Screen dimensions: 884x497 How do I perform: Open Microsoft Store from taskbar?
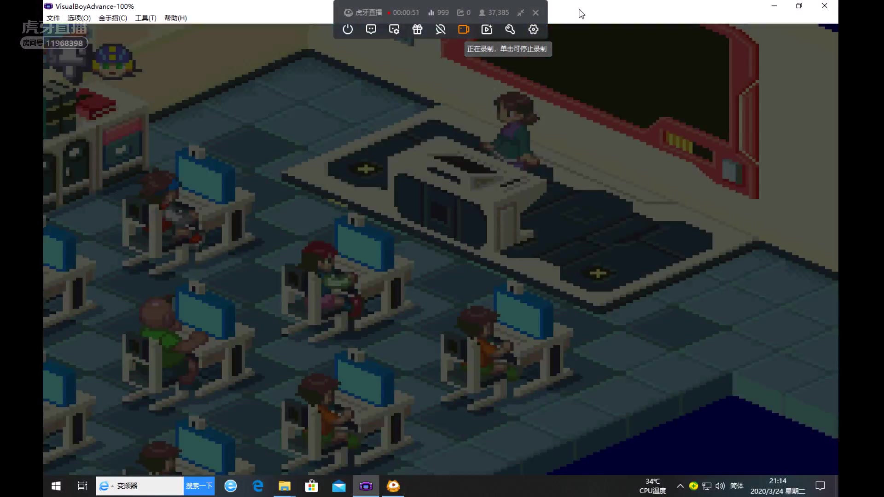[312, 486]
